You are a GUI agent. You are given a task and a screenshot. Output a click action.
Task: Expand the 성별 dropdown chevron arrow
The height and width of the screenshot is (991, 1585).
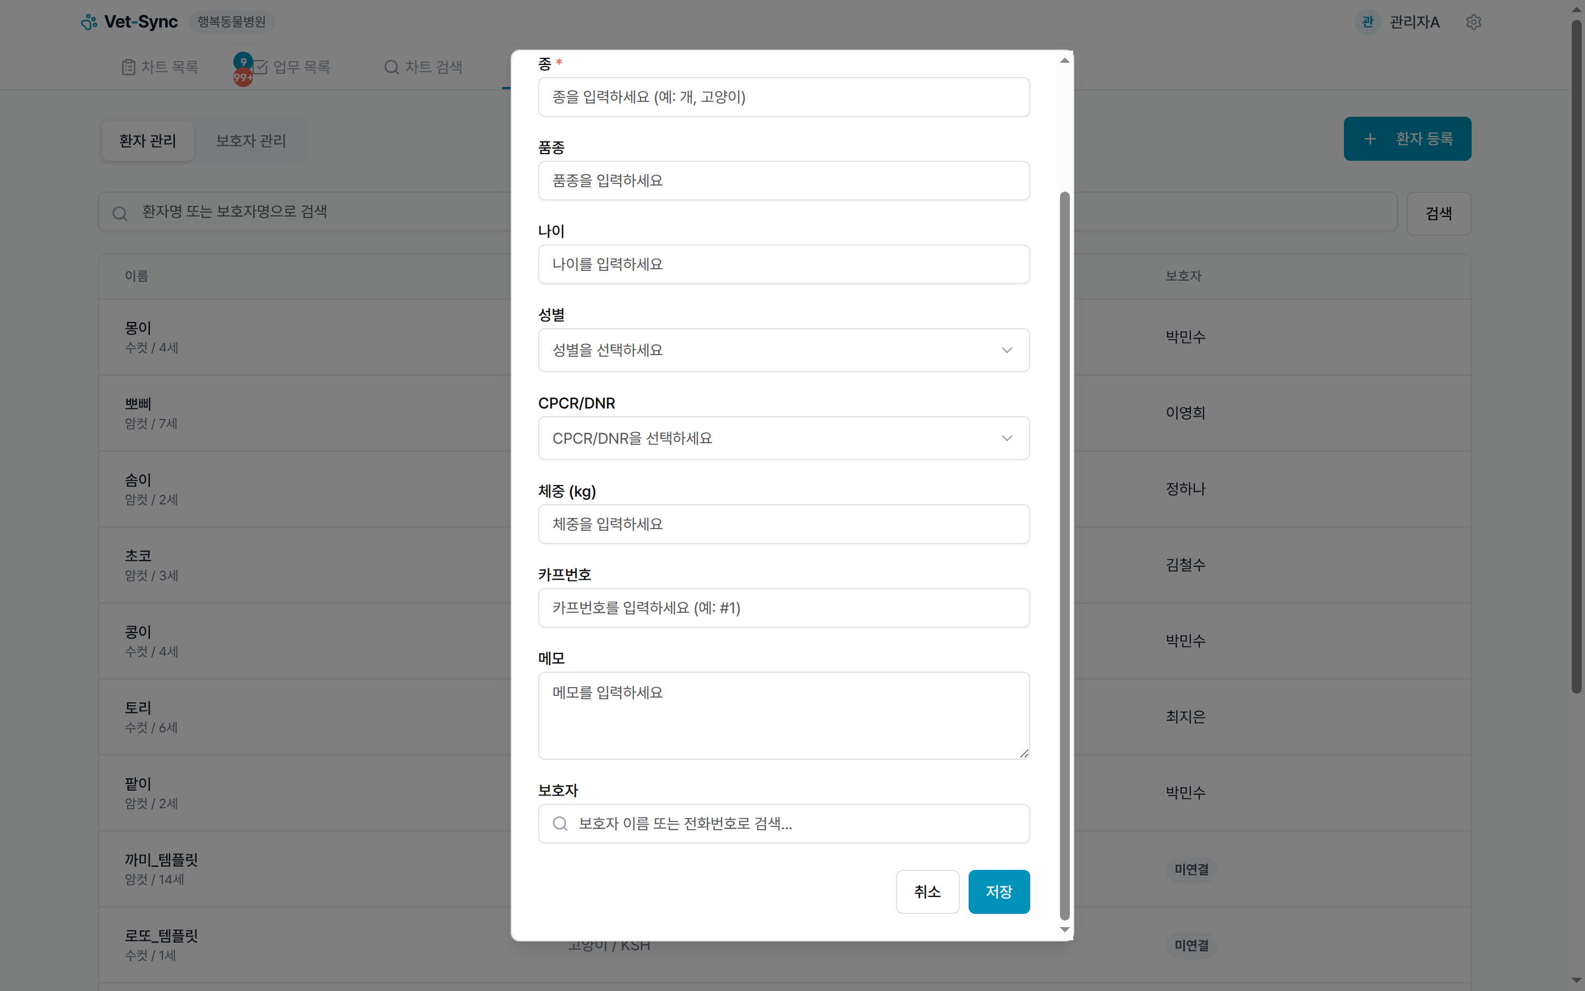(x=1007, y=350)
